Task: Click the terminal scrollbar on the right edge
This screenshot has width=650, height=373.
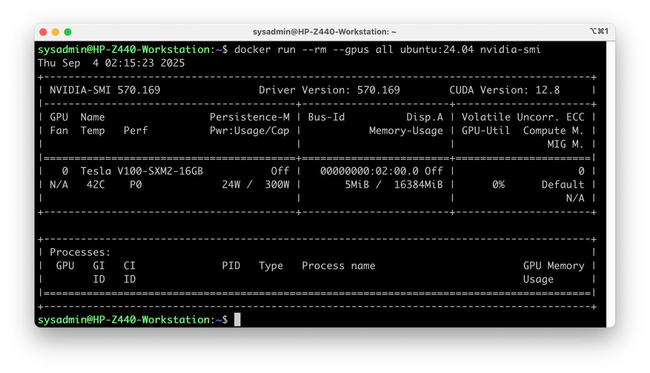Action: 611,184
